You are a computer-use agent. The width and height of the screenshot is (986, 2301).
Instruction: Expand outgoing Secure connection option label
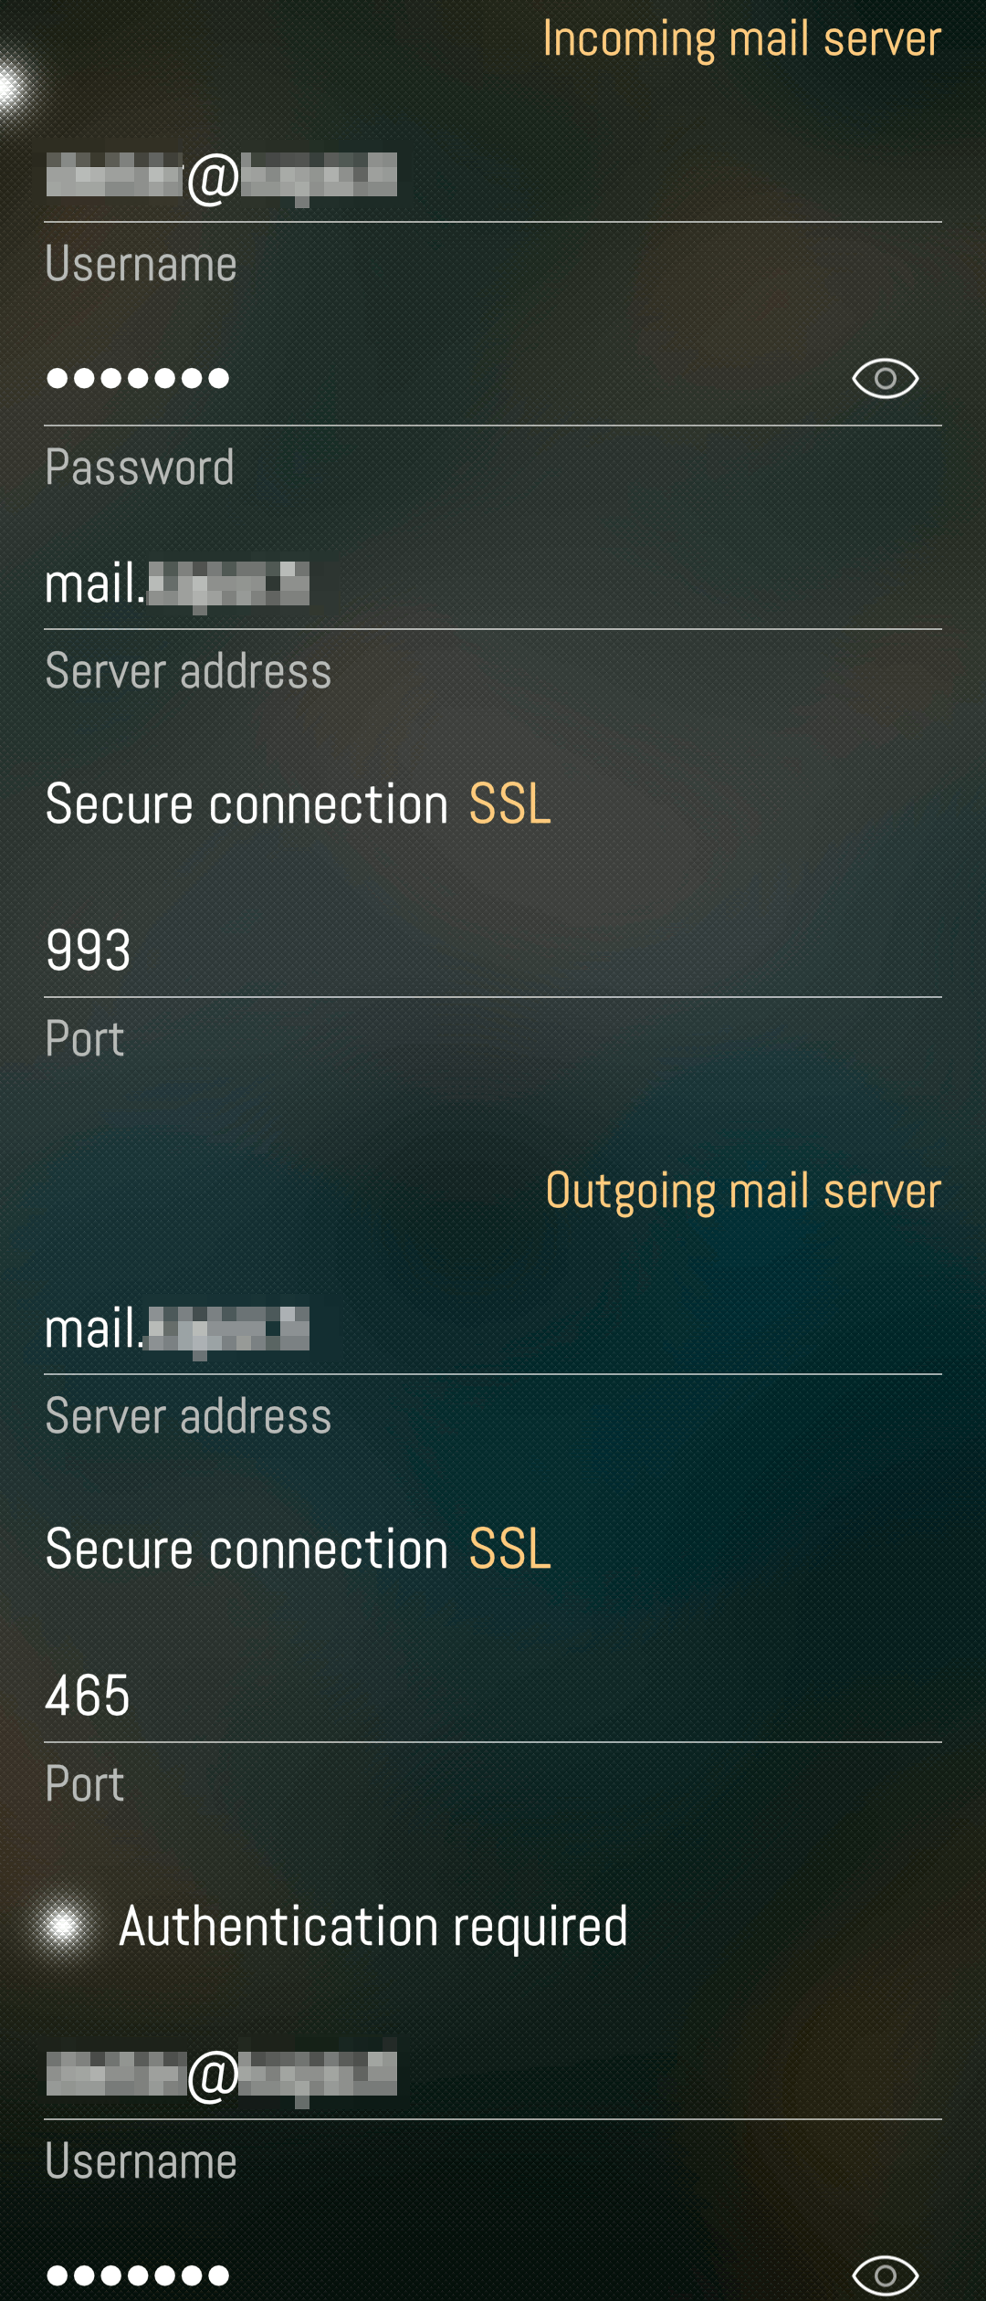coord(246,1549)
